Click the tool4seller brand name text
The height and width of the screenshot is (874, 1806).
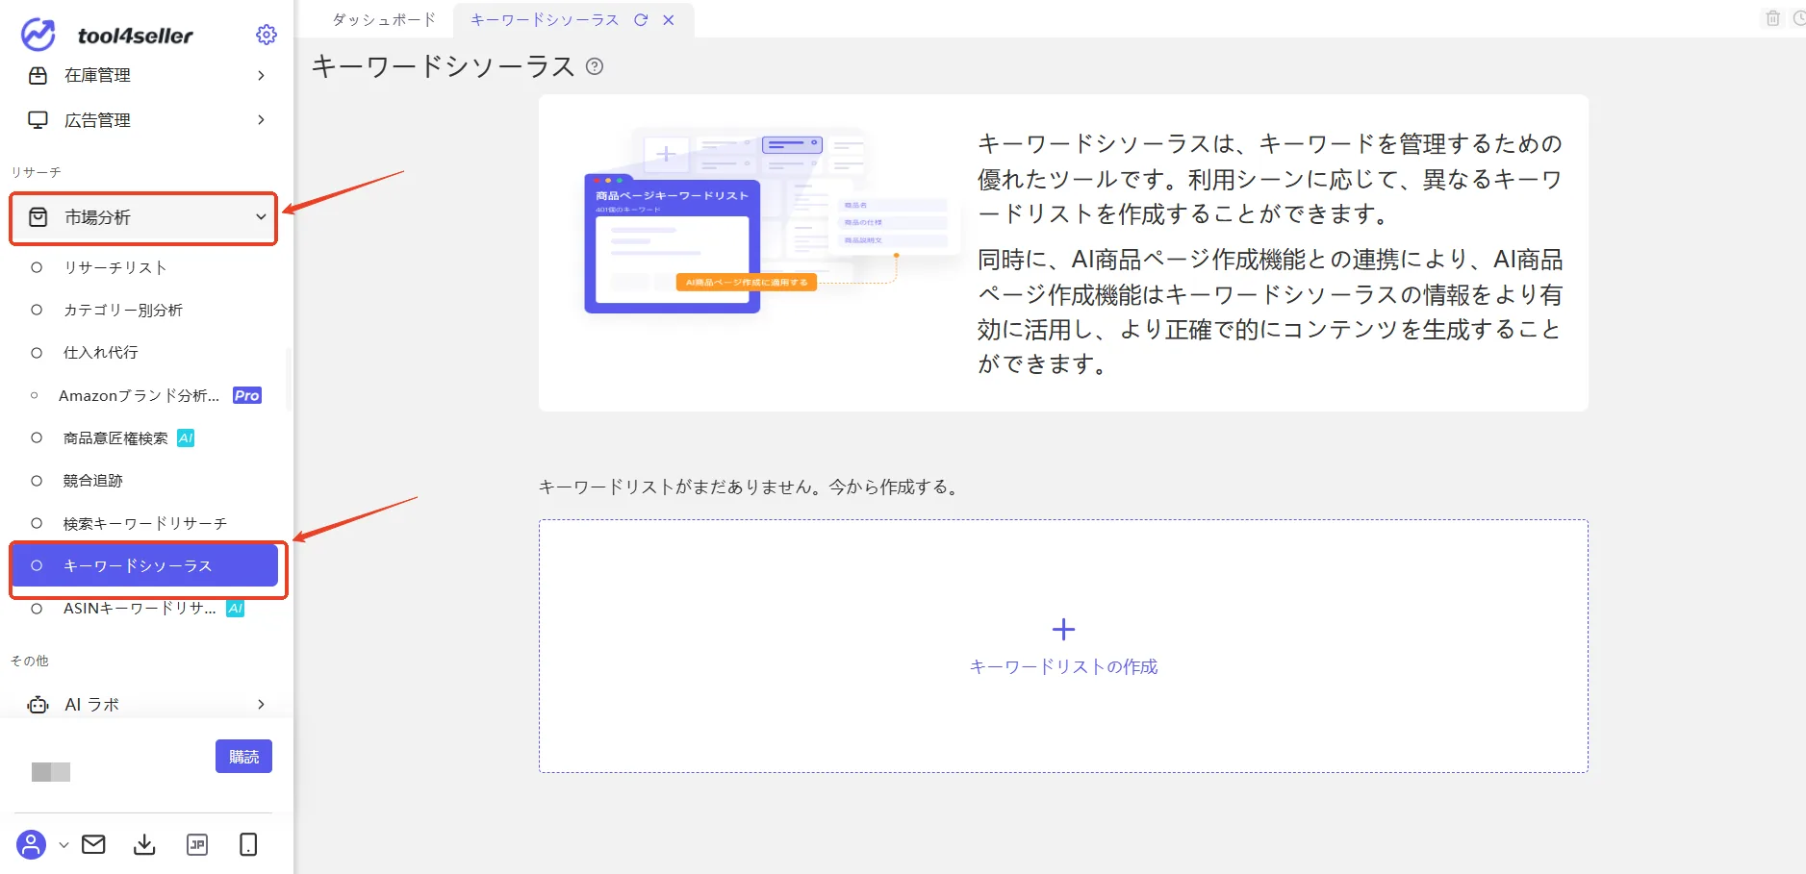click(136, 36)
